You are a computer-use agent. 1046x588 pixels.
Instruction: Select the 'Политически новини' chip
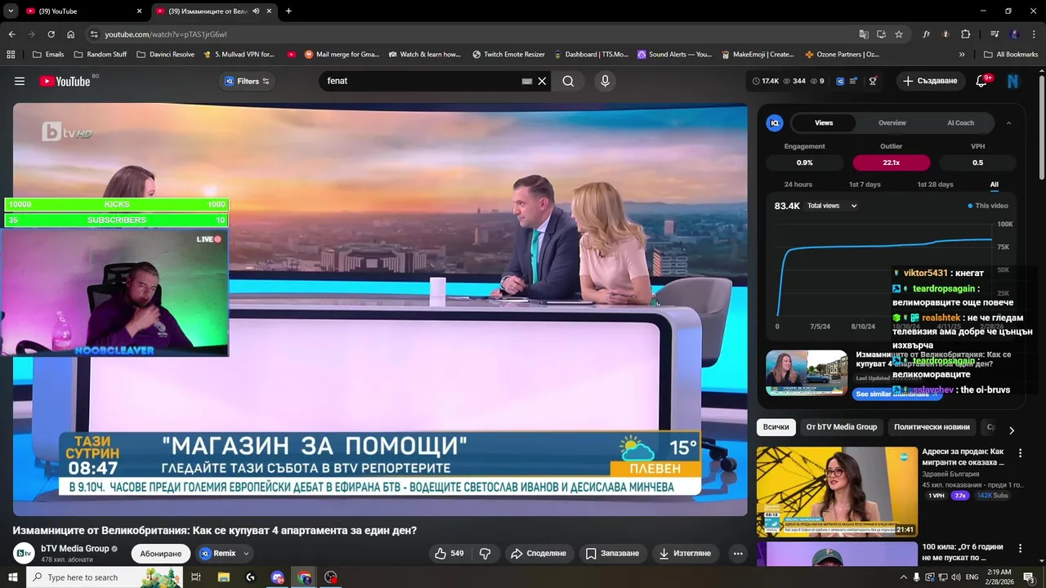[x=932, y=427]
